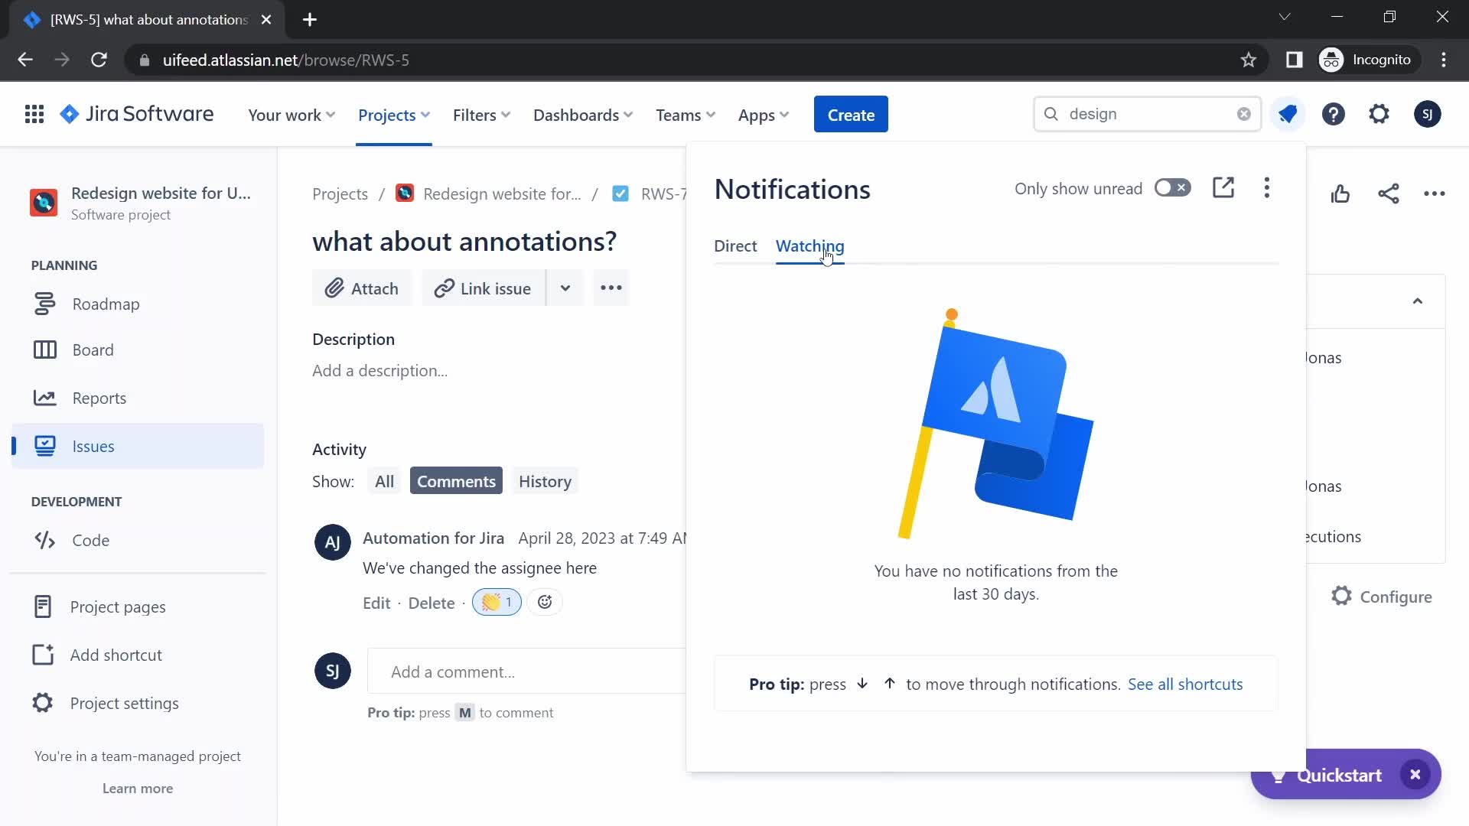Image resolution: width=1469 pixels, height=826 pixels.
Task: Click the Automation for Jira avatar
Action: click(x=333, y=542)
